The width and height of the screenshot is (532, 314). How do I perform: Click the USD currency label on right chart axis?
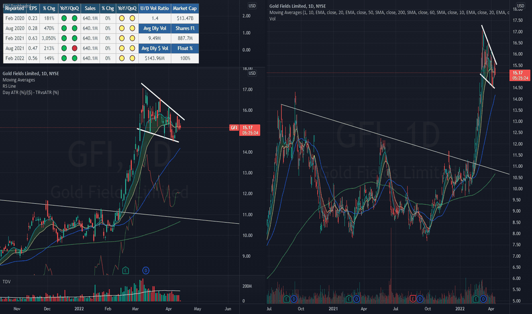(x=521, y=6)
